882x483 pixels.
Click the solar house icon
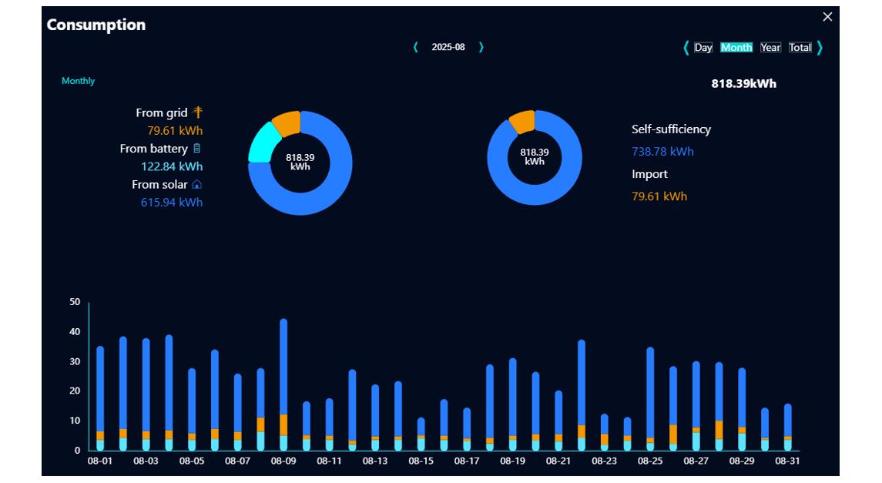196,185
